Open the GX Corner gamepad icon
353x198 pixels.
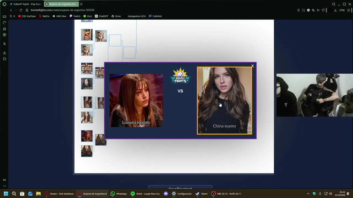click(x=4, y=16)
